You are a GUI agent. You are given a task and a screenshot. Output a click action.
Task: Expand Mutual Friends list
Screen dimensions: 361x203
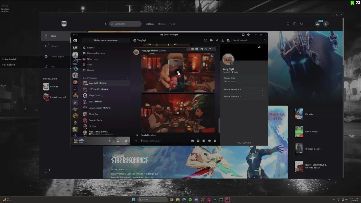(244, 96)
